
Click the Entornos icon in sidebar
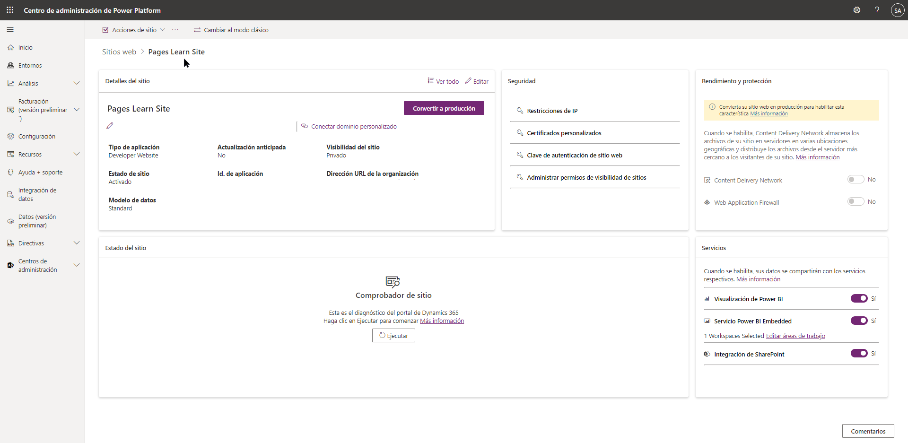[10, 65]
